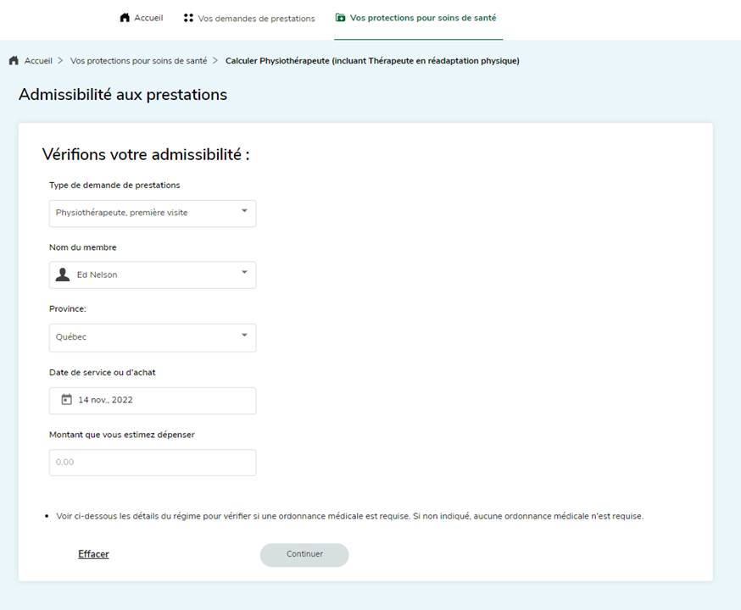This screenshot has width=741, height=610.
Task: Click the home icon beside Accueil tab
Action: click(125, 18)
